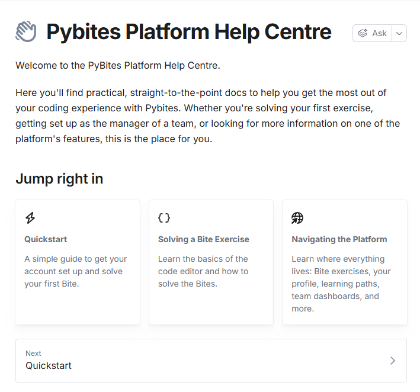Click the small 'Next' label above Quickstart
420x392 pixels.
click(x=33, y=354)
